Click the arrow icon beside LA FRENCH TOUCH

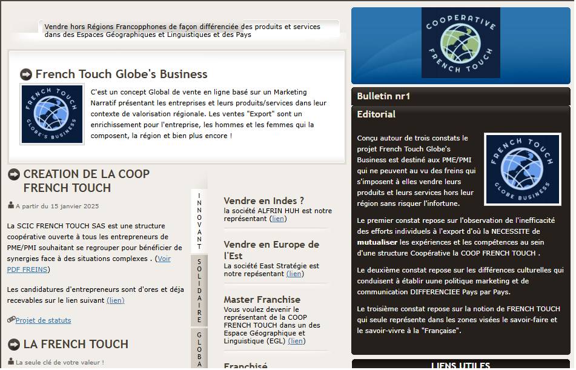coord(14,345)
